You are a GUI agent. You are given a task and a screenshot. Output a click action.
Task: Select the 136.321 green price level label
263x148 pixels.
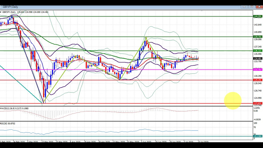258,51
